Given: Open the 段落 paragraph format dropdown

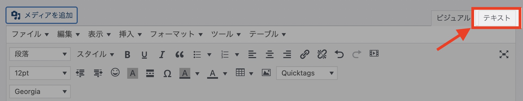Looking at the screenshot, I should [x=40, y=54].
